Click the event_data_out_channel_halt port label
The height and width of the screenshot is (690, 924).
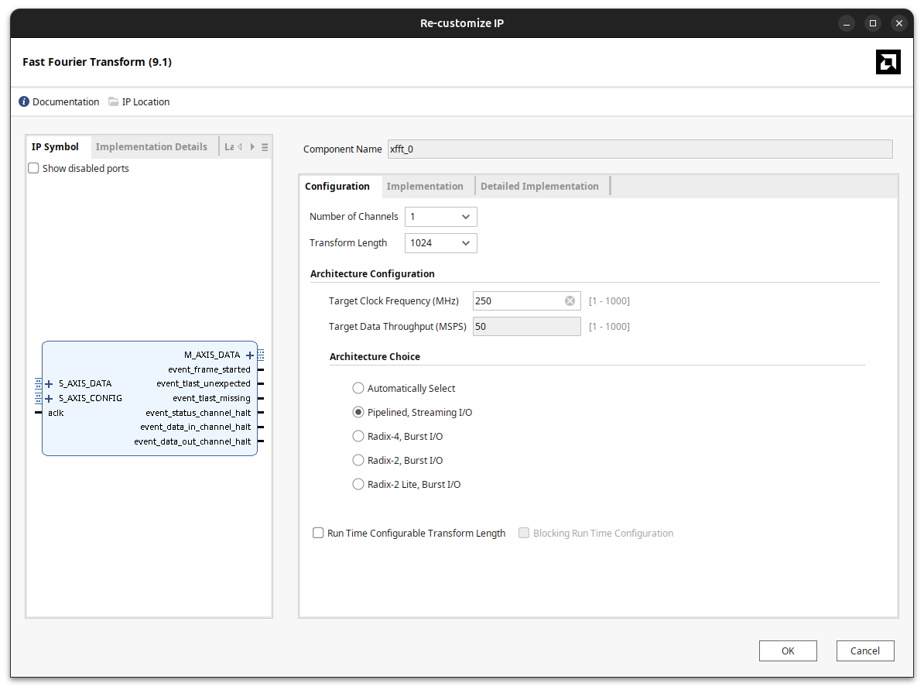[x=192, y=441]
